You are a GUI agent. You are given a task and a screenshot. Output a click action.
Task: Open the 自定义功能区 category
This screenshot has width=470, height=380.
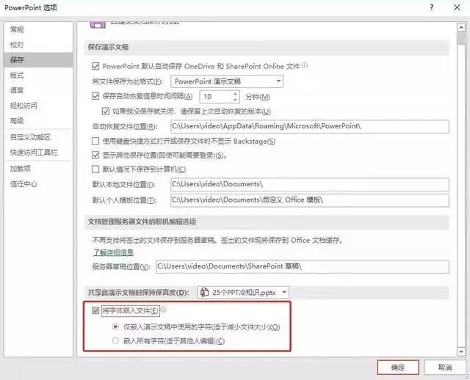pos(30,137)
